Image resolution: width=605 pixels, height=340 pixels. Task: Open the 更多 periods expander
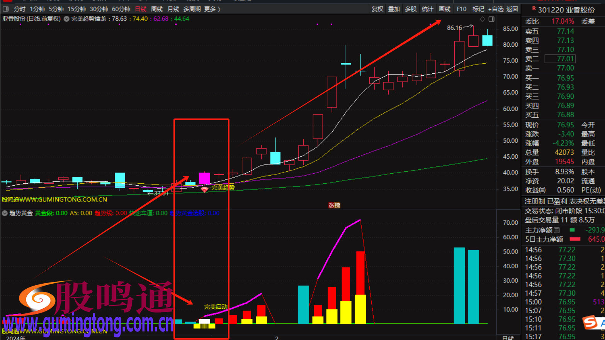[212, 9]
